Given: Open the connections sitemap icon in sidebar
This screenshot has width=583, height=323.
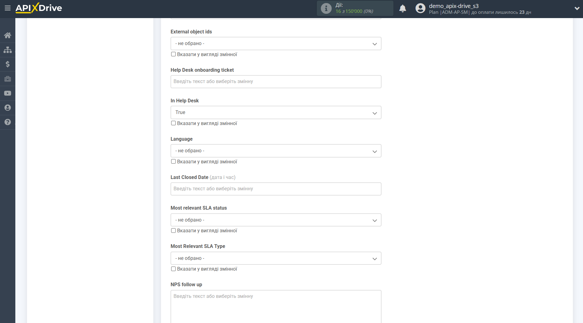Looking at the screenshot, I should pyautogui.click(x=8, y=50).
